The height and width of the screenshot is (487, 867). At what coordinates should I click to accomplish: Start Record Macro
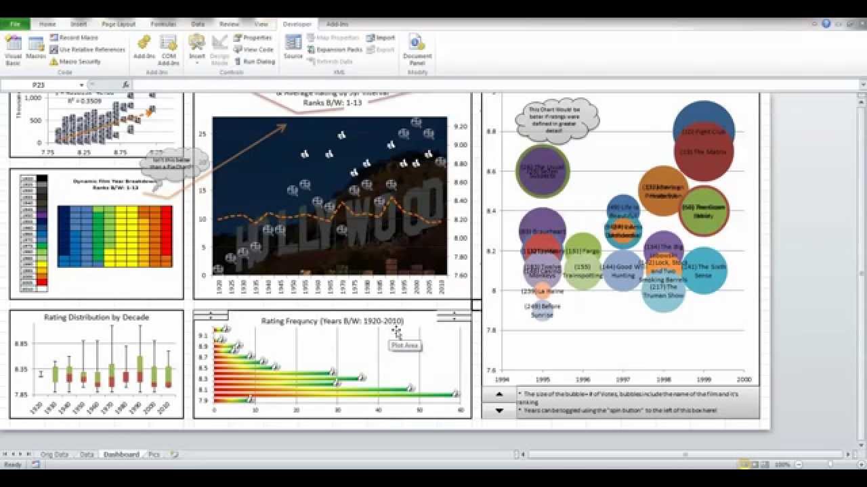point(75,38)
